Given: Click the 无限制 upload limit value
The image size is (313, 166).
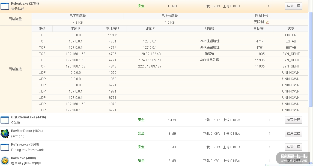Looking at the screenshot, I should (x=259, y=22).
